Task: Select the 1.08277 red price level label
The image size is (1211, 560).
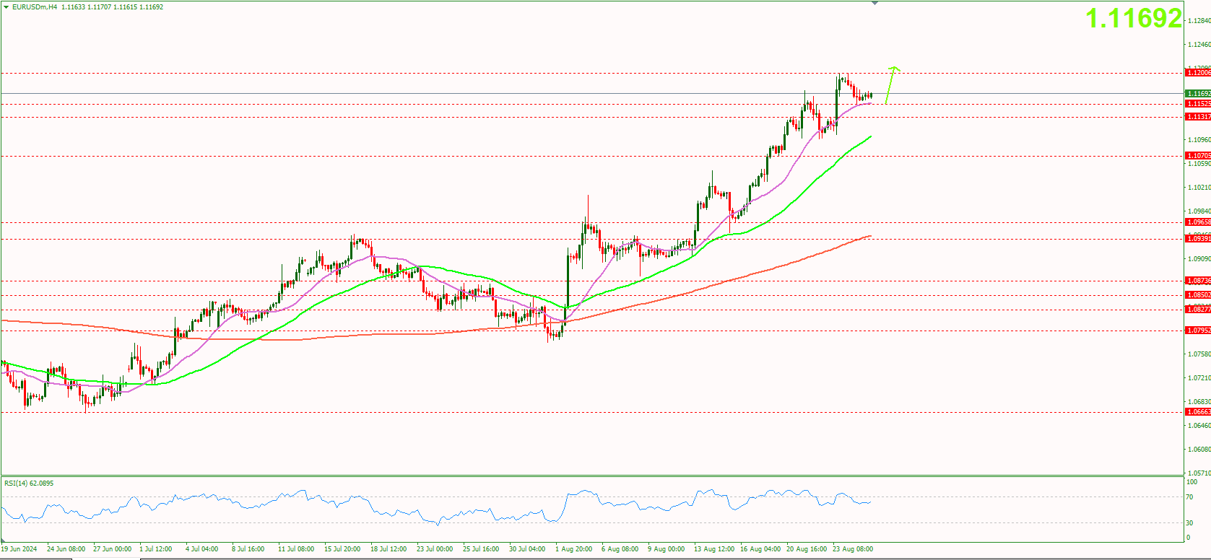Action: pyautogui.click(x=1198, y=310)
